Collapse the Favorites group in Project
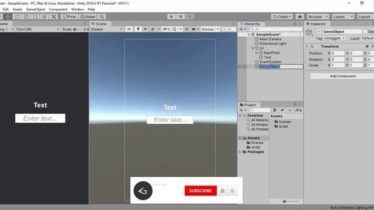The image size is (374, 210). (240, 116)
